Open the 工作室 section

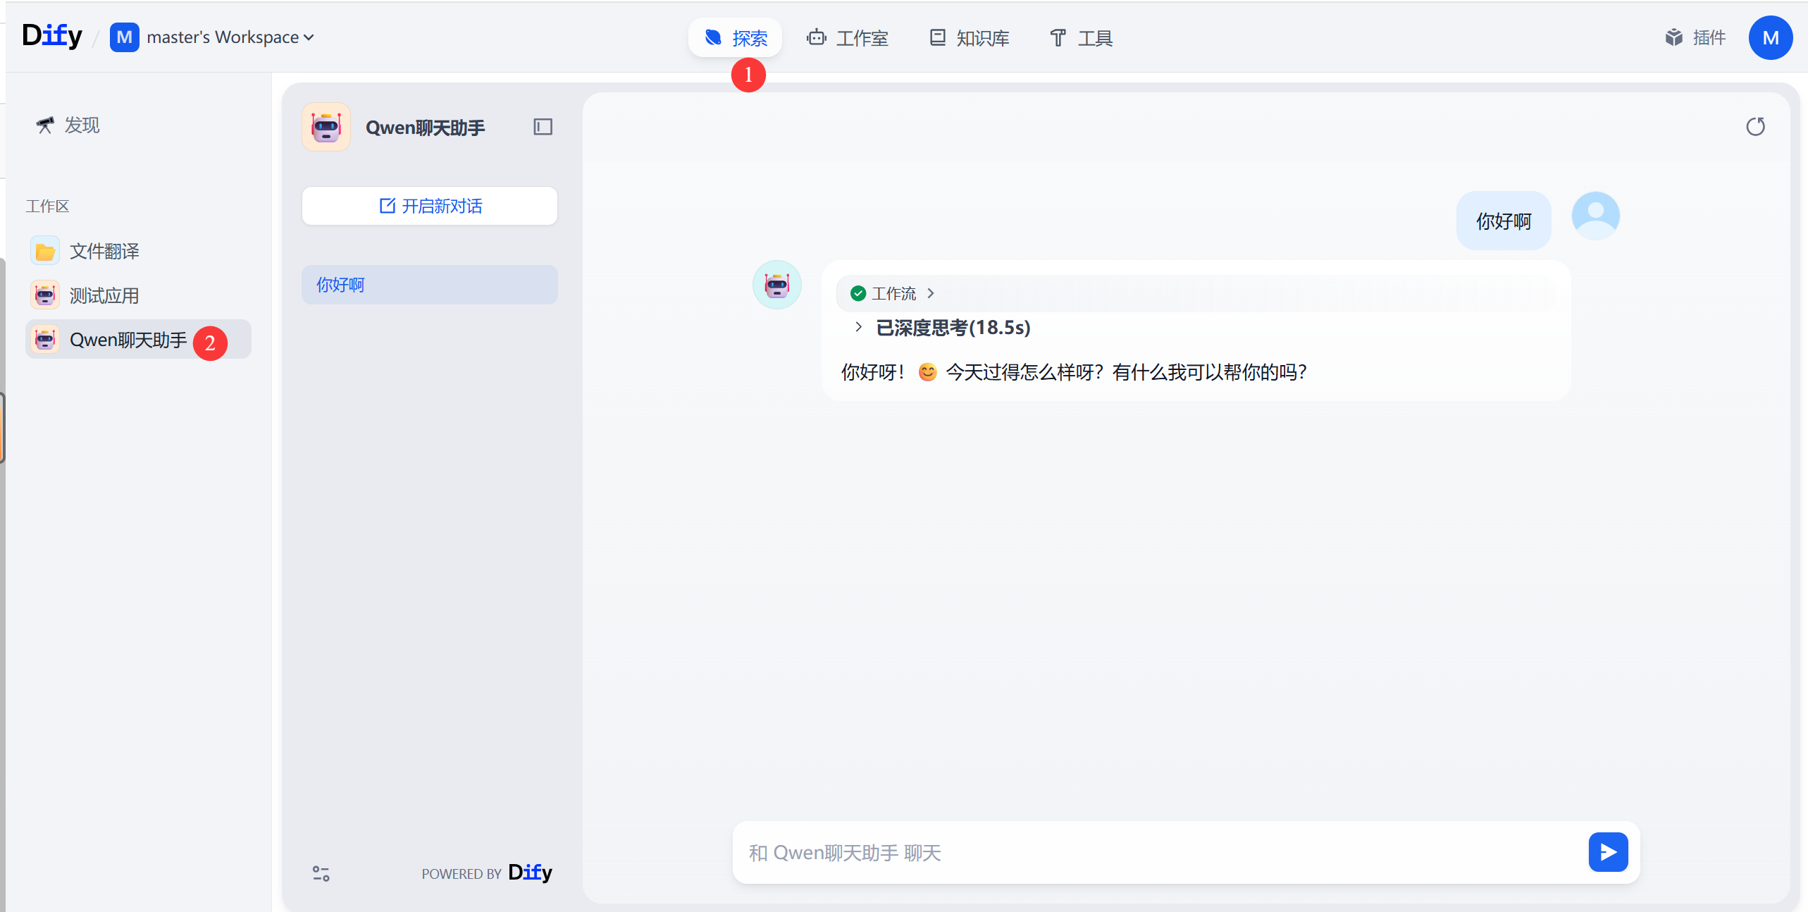pos(848,37)
